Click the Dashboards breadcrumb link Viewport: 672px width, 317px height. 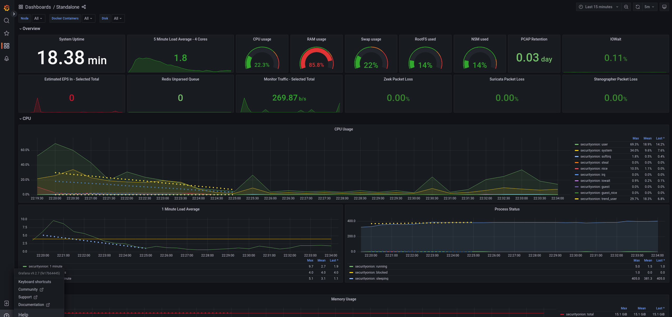[38, 7]
